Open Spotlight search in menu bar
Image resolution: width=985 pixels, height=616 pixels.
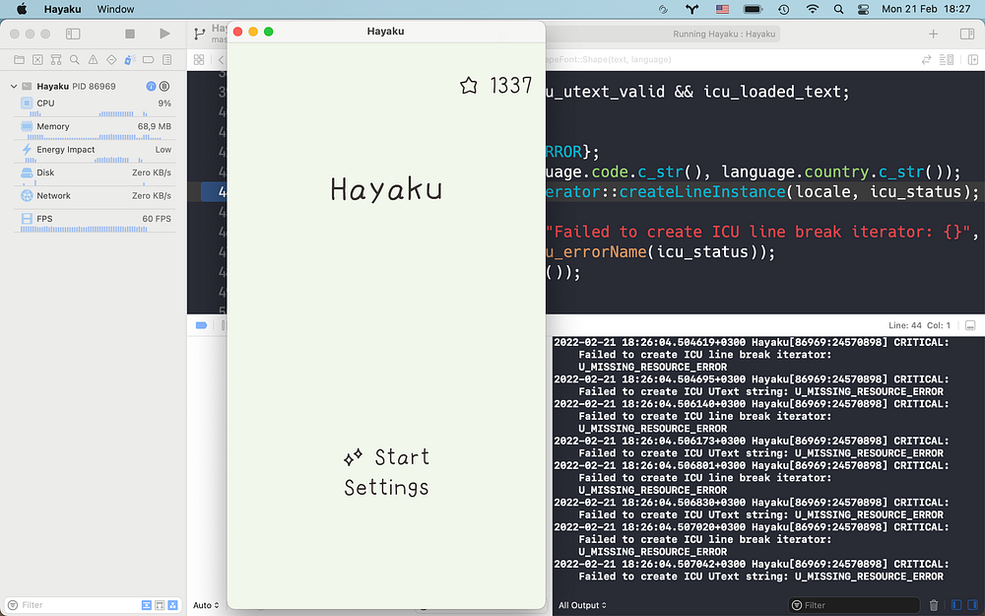click(x=838, y=9)
